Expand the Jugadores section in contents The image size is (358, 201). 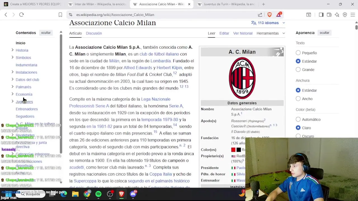pos(12,101)
